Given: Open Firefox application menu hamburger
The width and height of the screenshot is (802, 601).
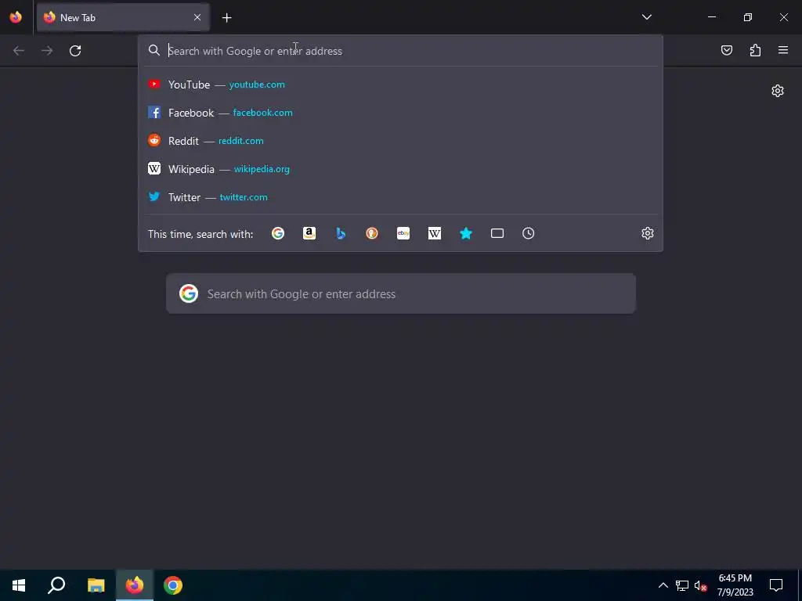Looking at the screenshot, I should pos(783,50).
